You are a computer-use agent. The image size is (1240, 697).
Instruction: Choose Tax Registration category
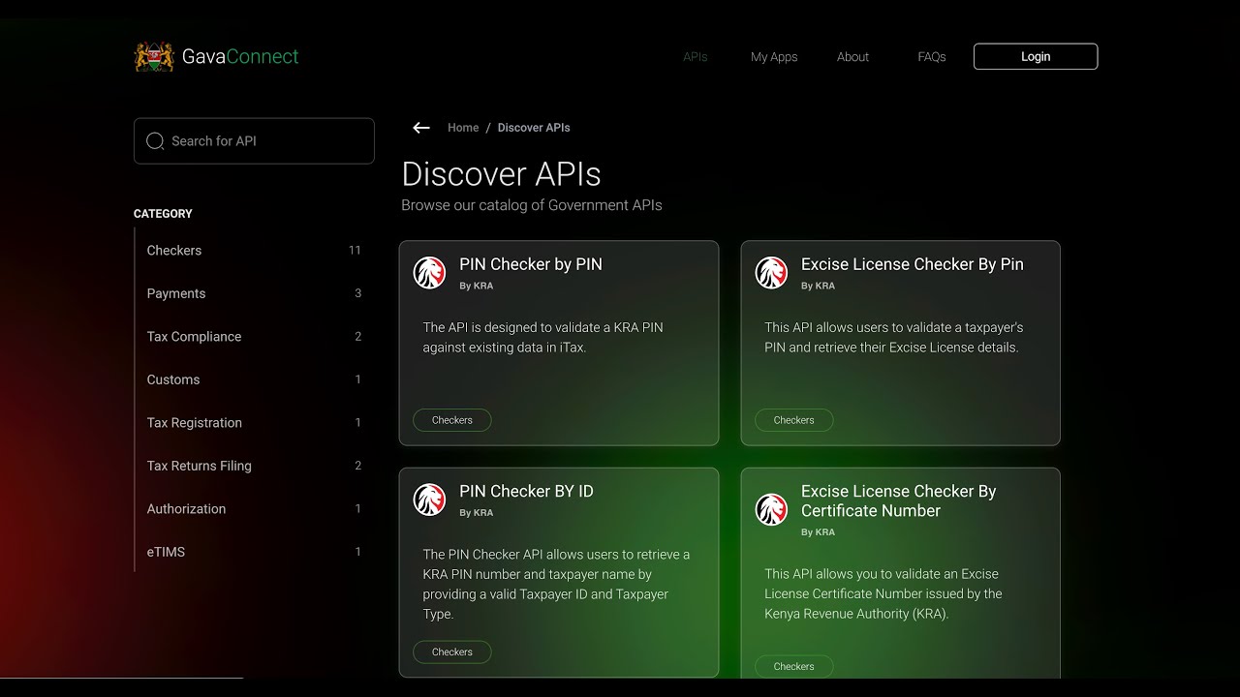[x=254, y=423]
